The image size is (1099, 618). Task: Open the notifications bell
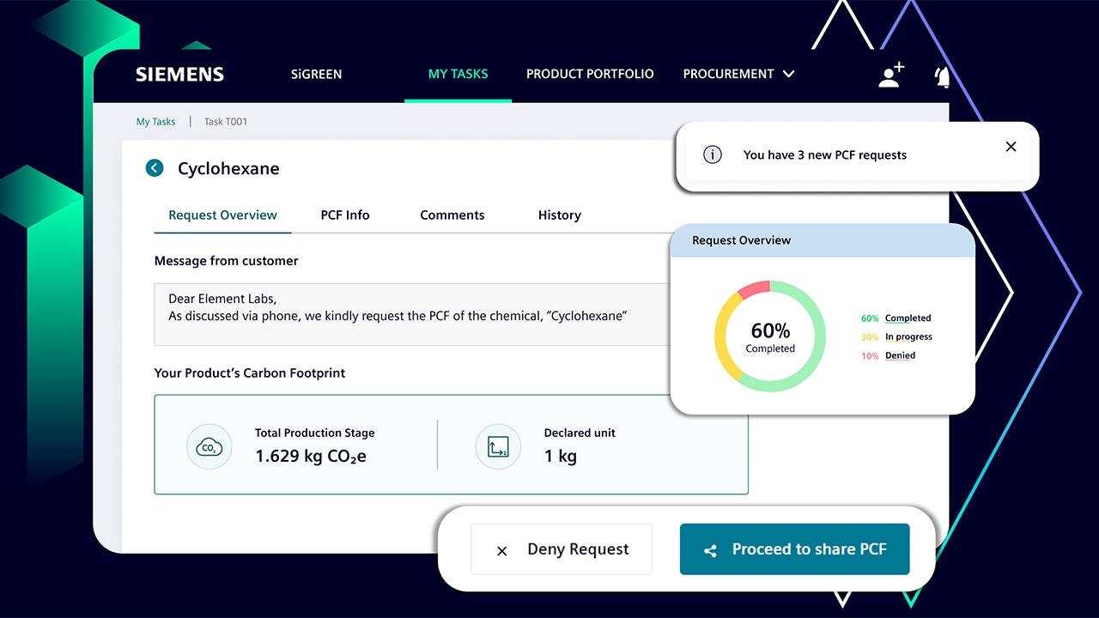942,77
